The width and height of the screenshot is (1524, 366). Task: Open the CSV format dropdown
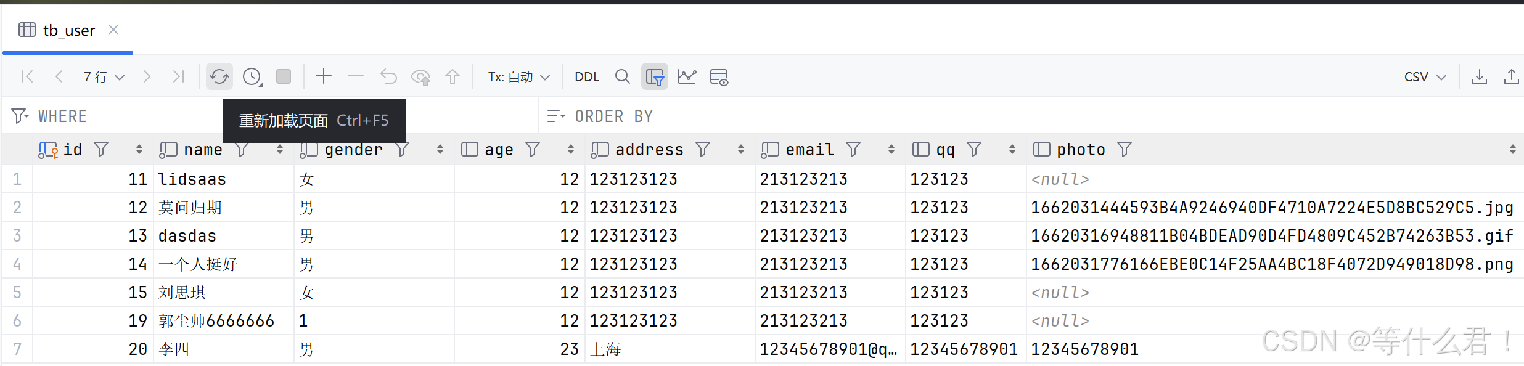point(1425,76)
